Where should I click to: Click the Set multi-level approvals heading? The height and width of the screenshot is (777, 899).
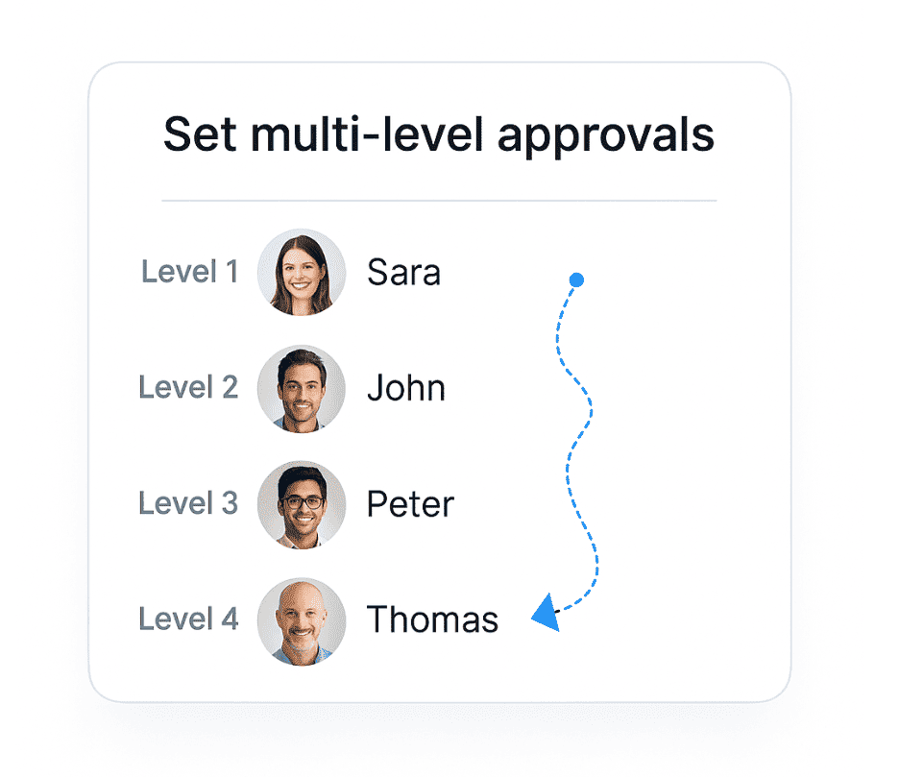click(x=439, y=135)
